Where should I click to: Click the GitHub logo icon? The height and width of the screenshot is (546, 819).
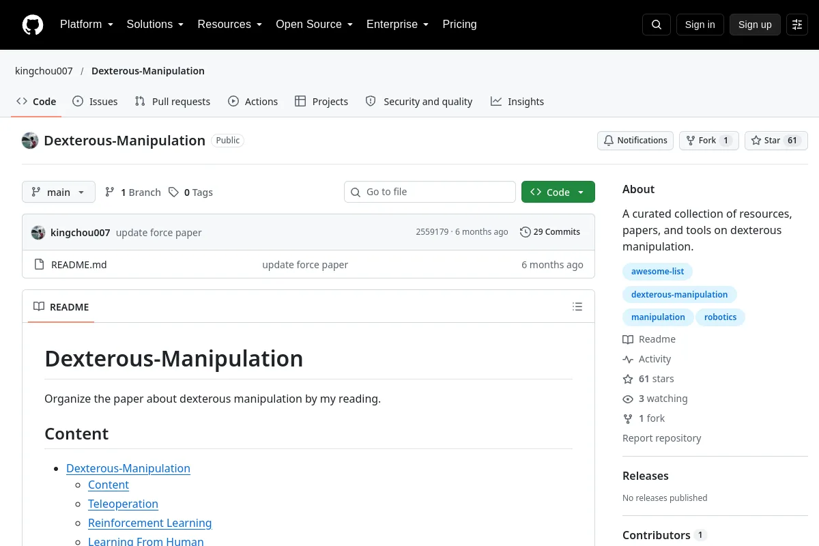[33, 25]
